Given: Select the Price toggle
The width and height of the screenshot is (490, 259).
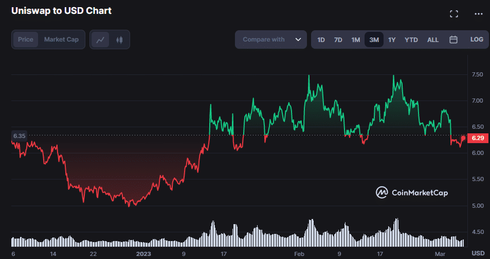Looking at the screenshot, I should (x=26, y=39).
